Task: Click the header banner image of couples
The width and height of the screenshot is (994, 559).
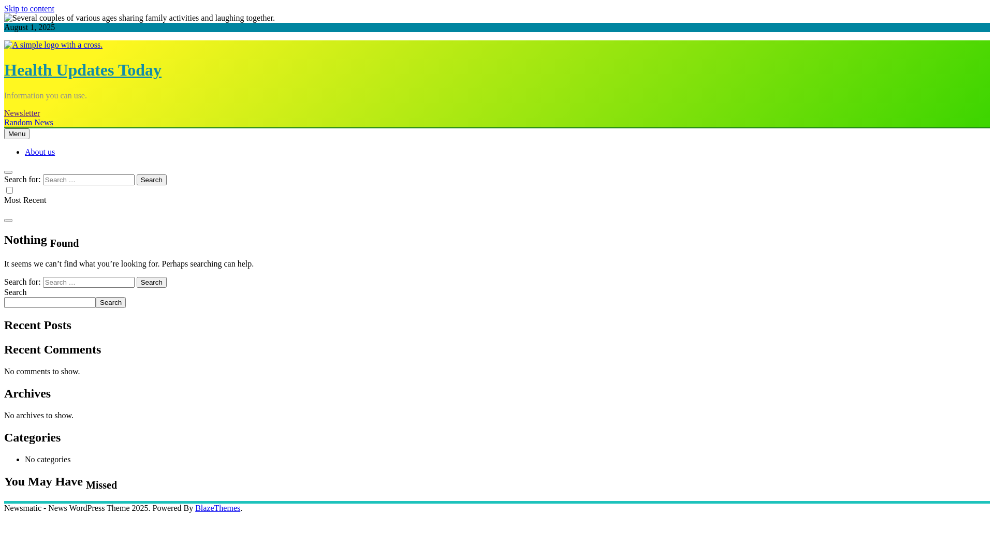Action: (139, 18)
